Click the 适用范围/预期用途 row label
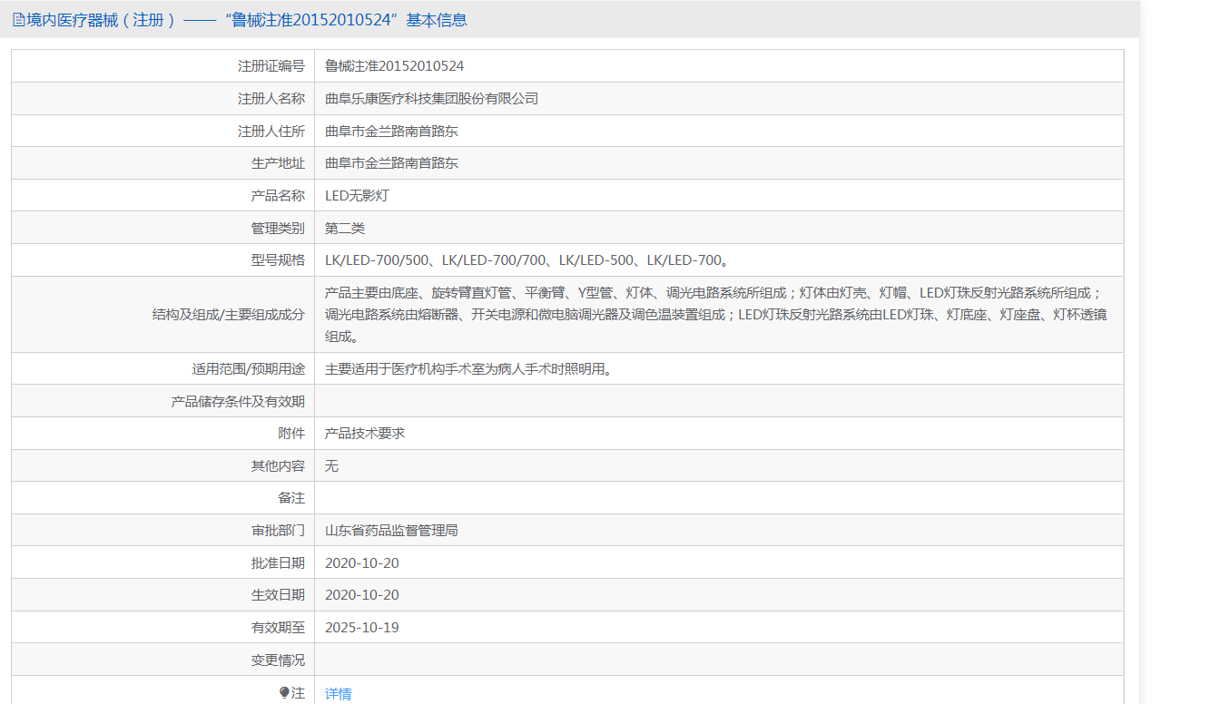The image size is (1230, 704). 249,369
